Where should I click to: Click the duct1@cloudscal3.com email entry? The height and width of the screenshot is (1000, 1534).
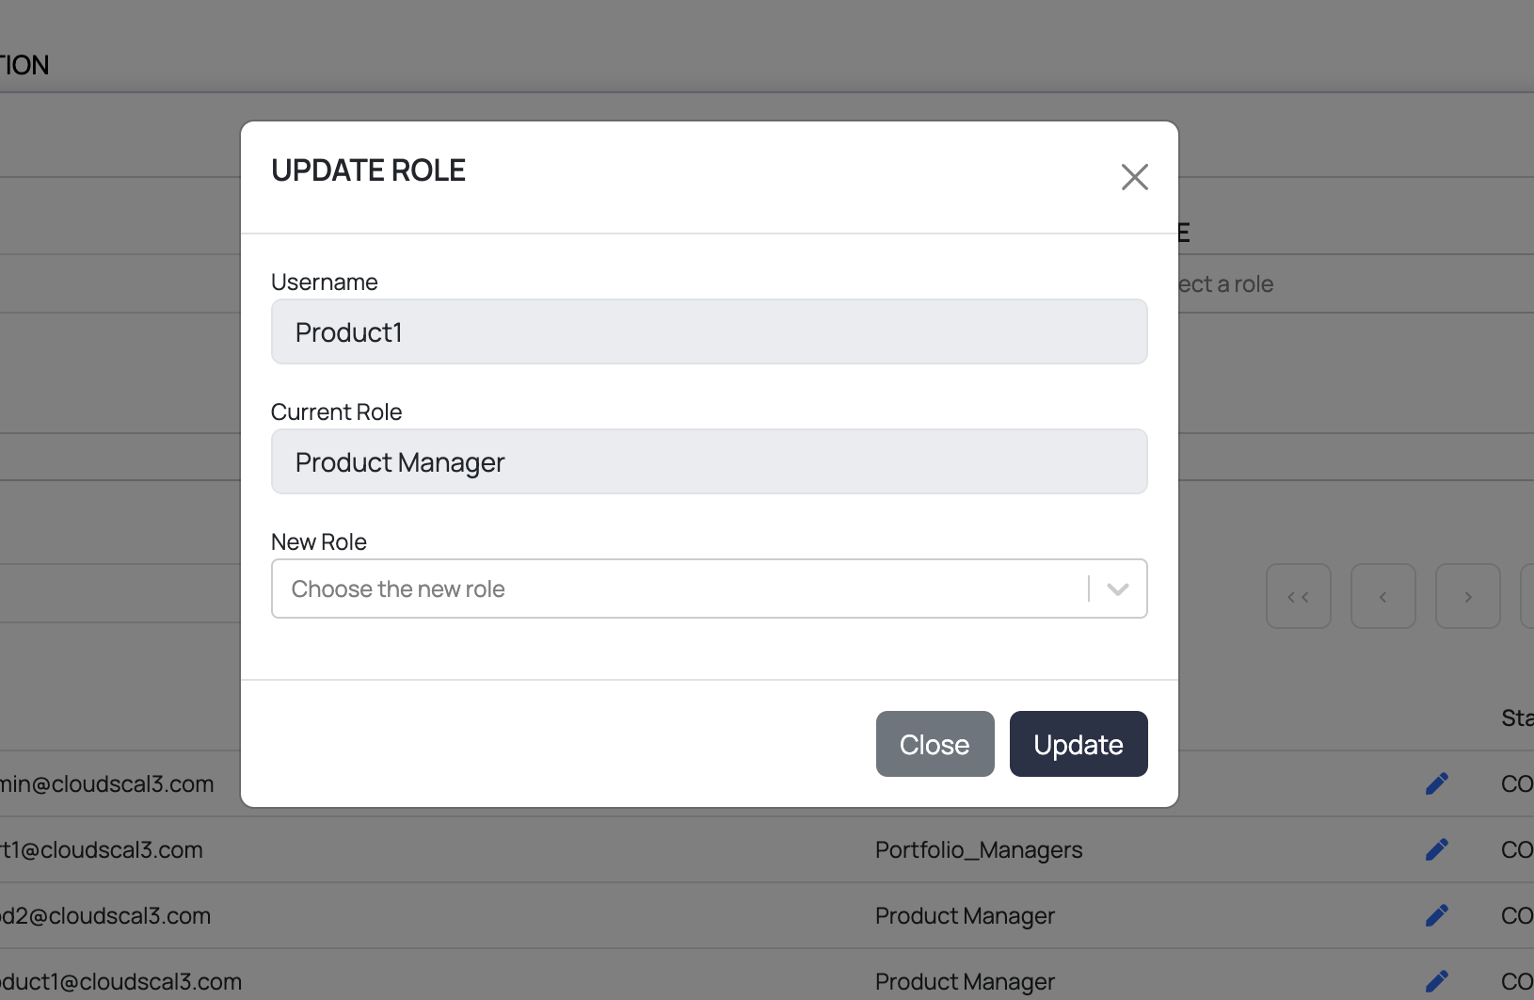120,982
